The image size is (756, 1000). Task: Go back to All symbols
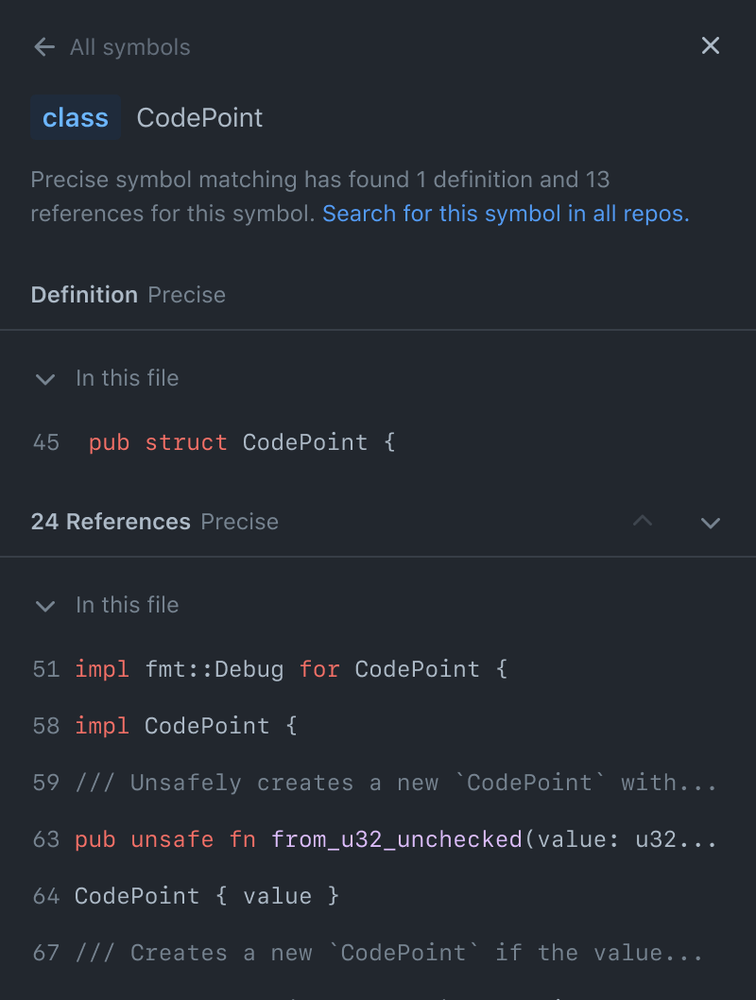[129, 47]
